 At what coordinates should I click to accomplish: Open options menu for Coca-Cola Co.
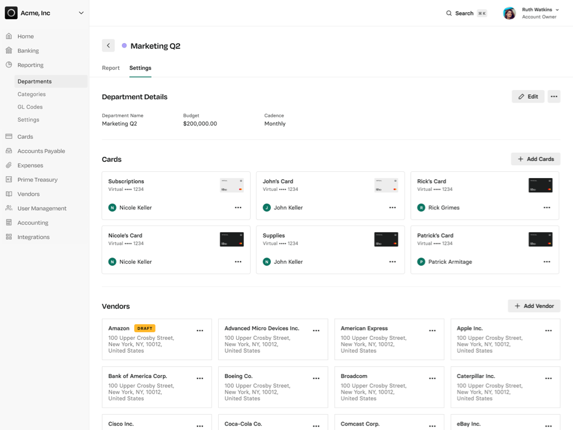tap(316, 426)
